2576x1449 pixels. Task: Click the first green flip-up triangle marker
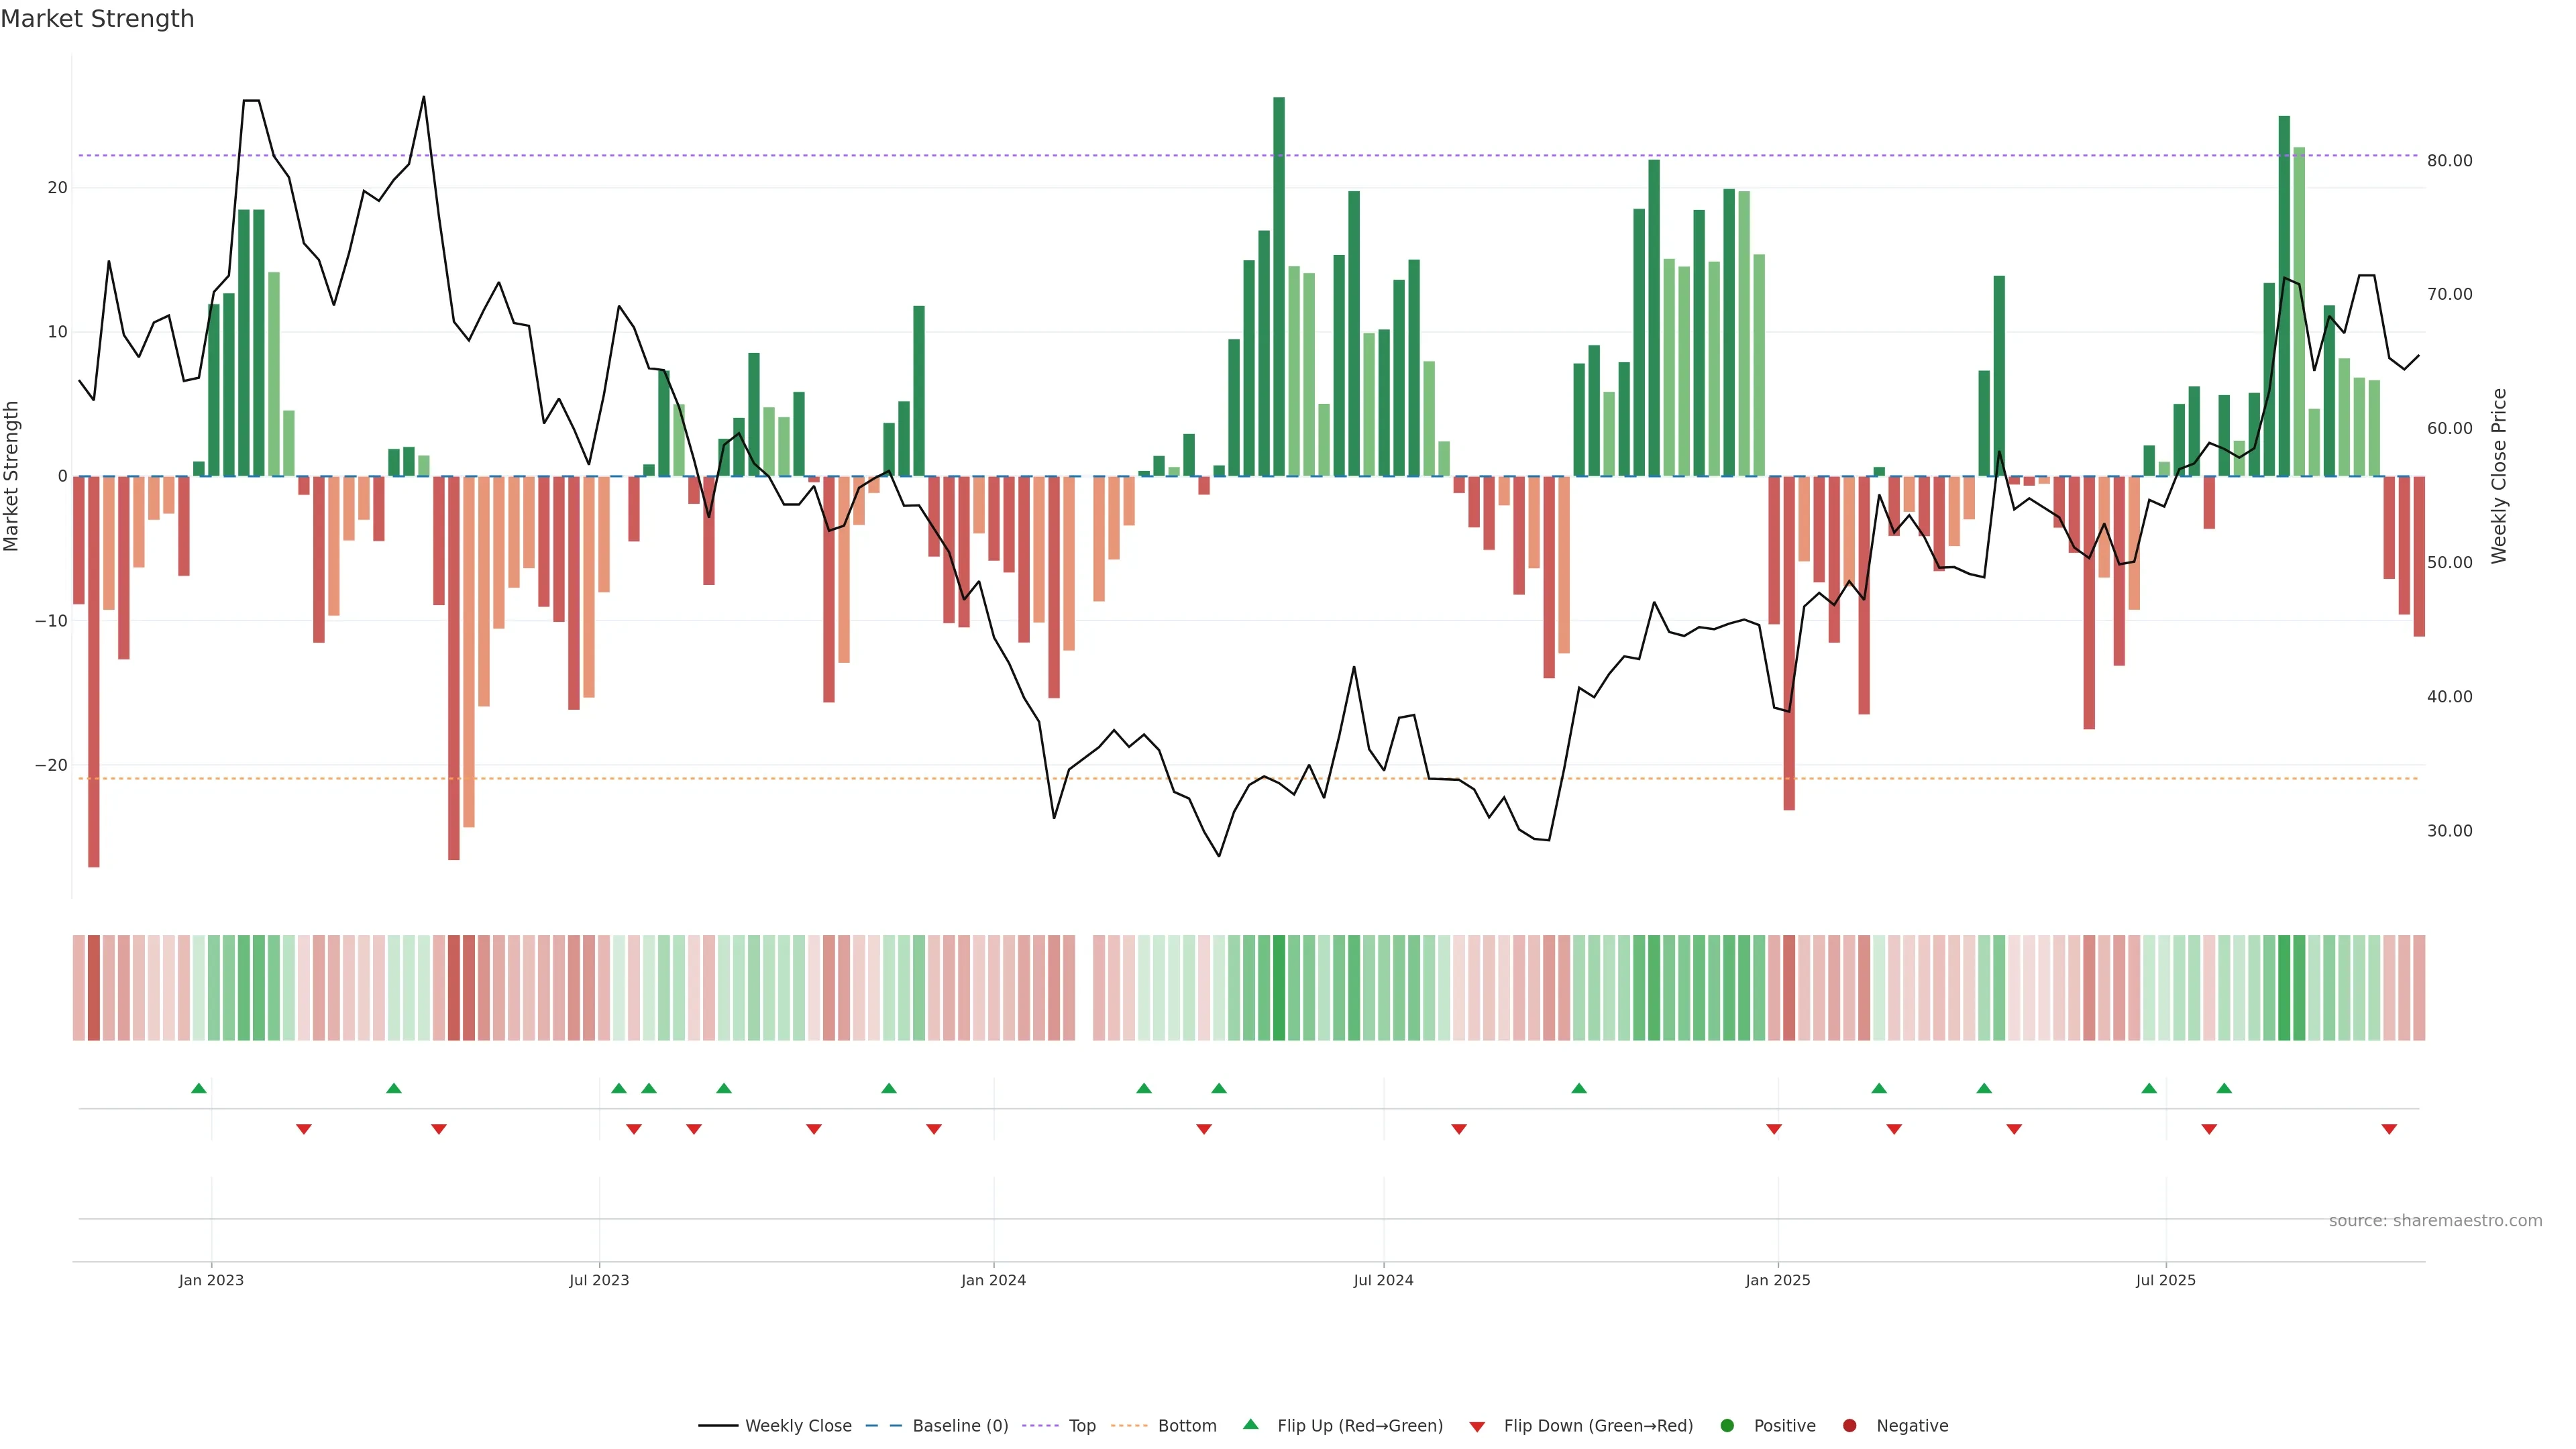click(x=199, y=1088)
